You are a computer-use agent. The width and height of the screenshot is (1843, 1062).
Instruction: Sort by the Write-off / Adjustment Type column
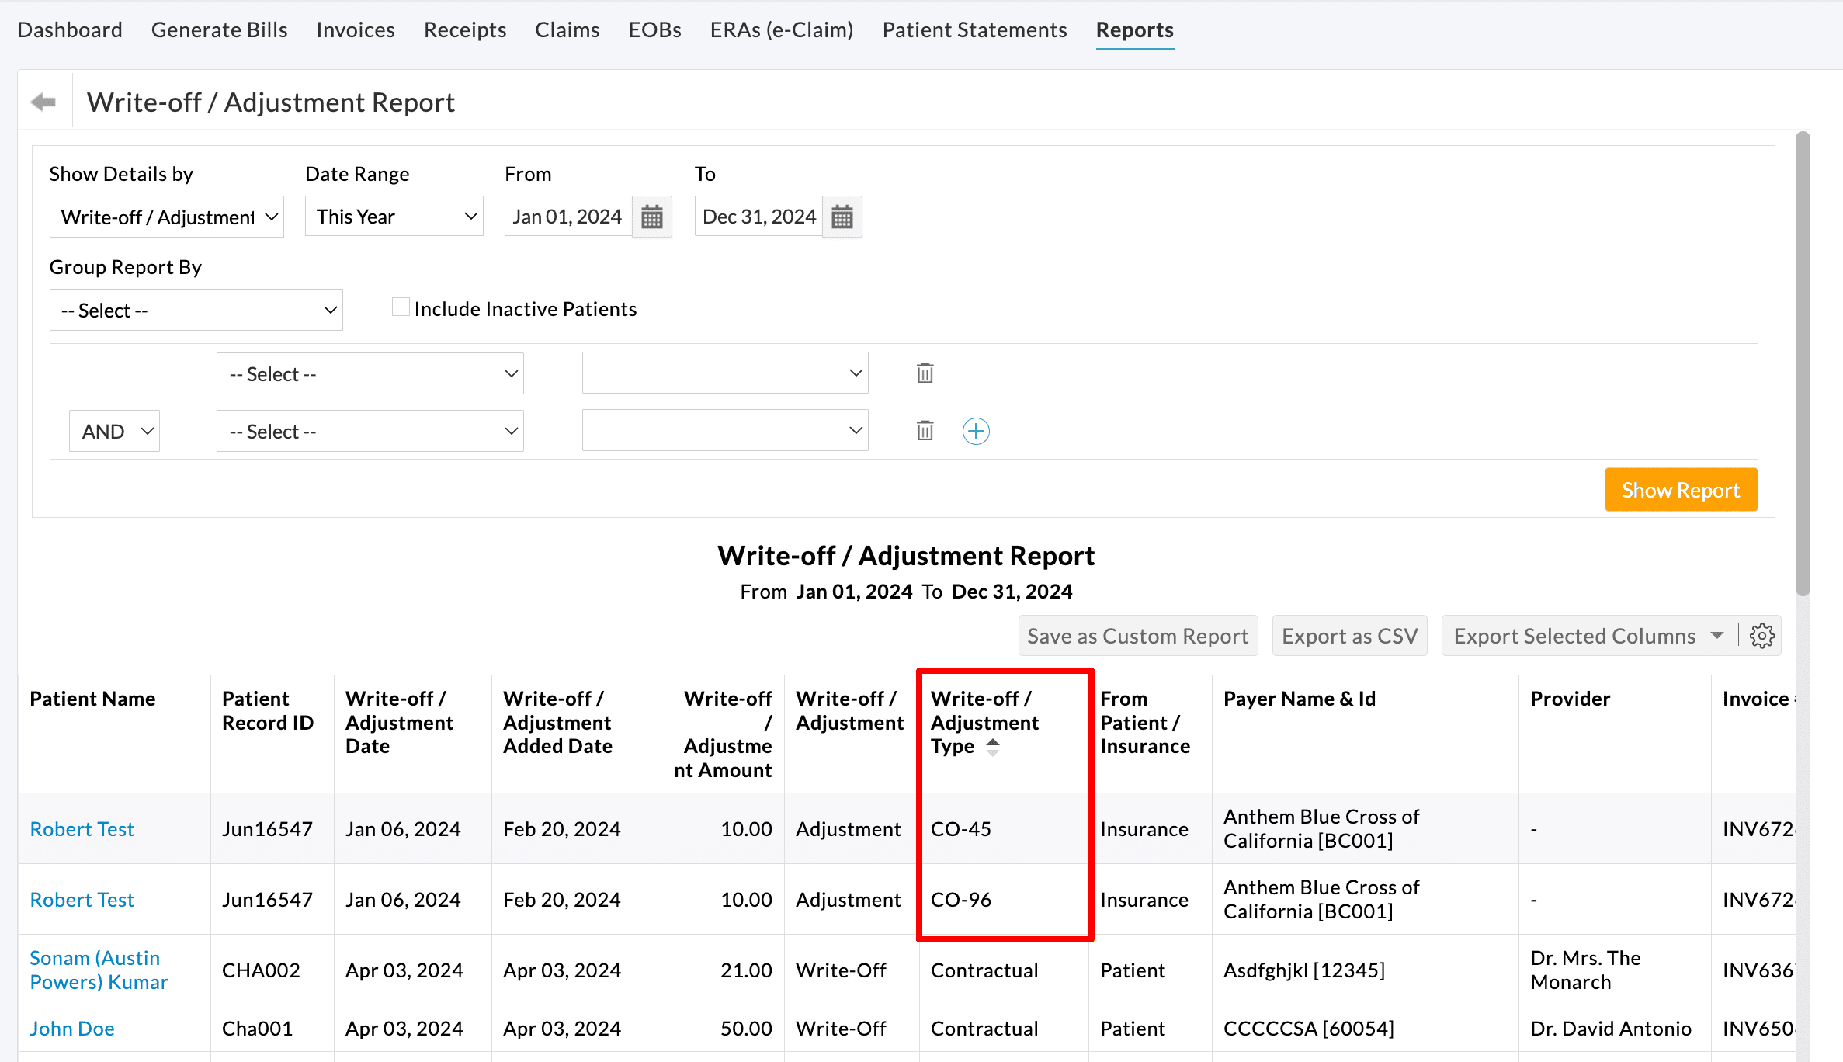pos(993,746)
